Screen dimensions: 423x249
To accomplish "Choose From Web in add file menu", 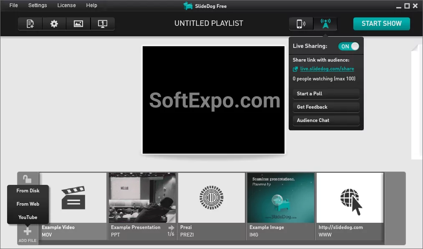I will point(28,204).
